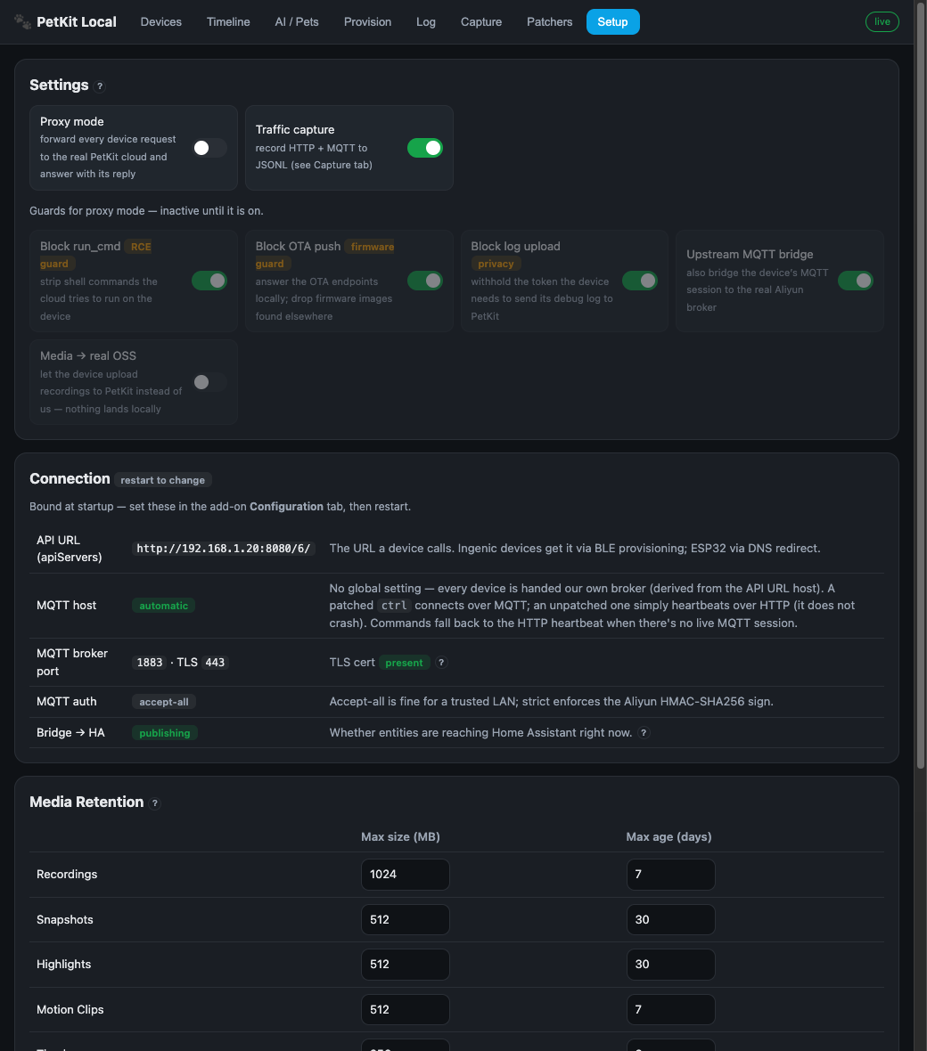Click the page vertical scrollbar
Image resolution: width=927 pixels, height=1051 pixels.
(x=920, y=386)
